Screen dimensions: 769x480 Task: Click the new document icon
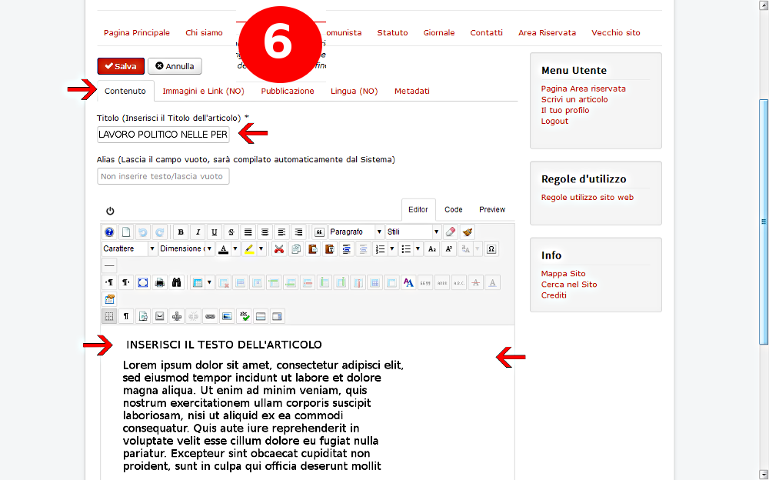point(126,232)
